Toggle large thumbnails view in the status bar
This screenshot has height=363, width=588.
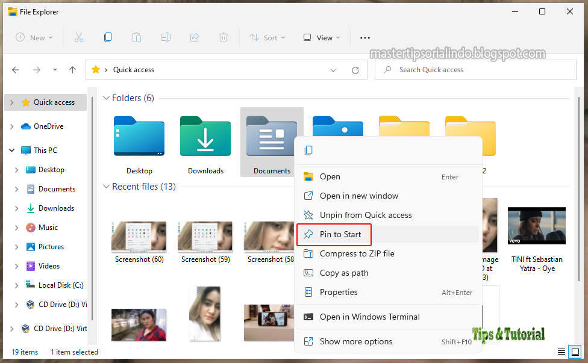point(576,351)
